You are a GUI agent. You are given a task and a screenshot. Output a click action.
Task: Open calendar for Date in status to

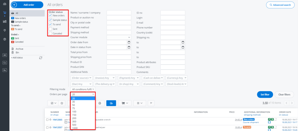coord(183,47)
